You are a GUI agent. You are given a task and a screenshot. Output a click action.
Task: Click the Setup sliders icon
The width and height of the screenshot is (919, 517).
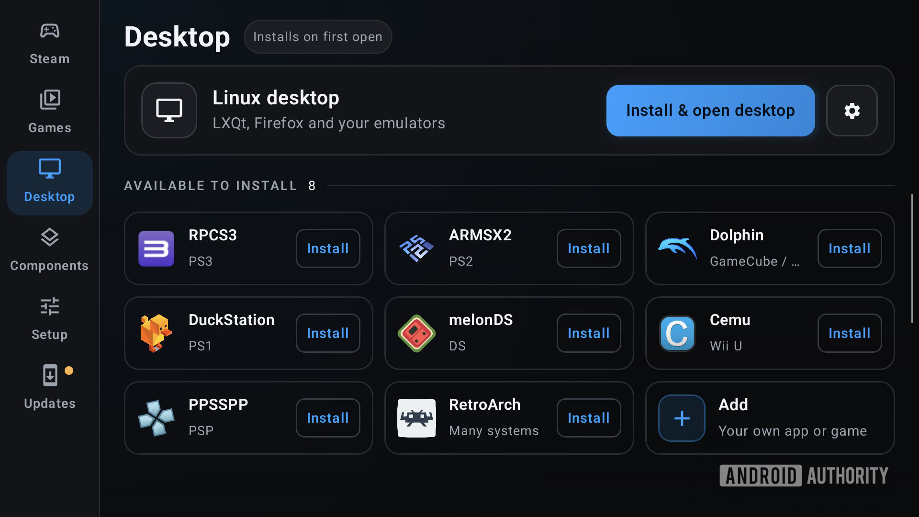click(x=49, y=306)
